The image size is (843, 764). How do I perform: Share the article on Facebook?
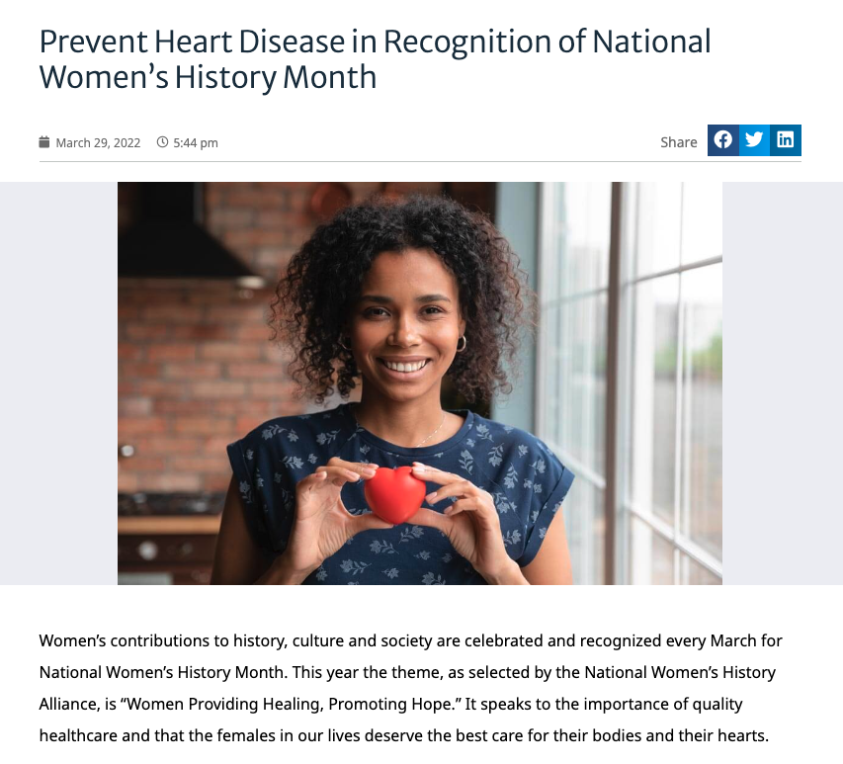pyautogui.click(x=723, y=140)
